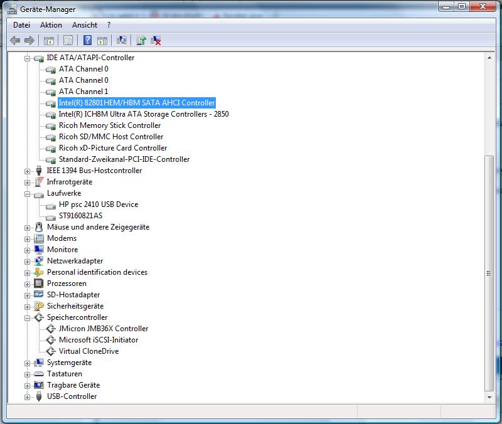Expand the Prozessoren node
Viewport: 502px width, 424px height.
click(27, 284)
